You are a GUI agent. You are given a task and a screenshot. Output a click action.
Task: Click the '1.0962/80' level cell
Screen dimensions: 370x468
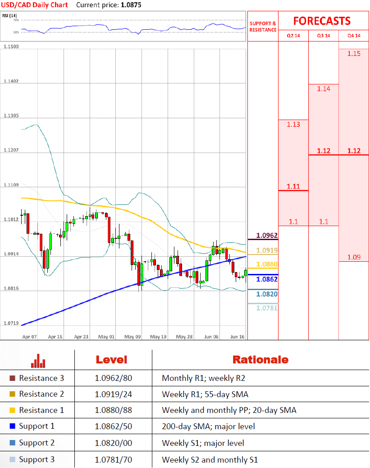pyautogui.click(x=113, y=378)
